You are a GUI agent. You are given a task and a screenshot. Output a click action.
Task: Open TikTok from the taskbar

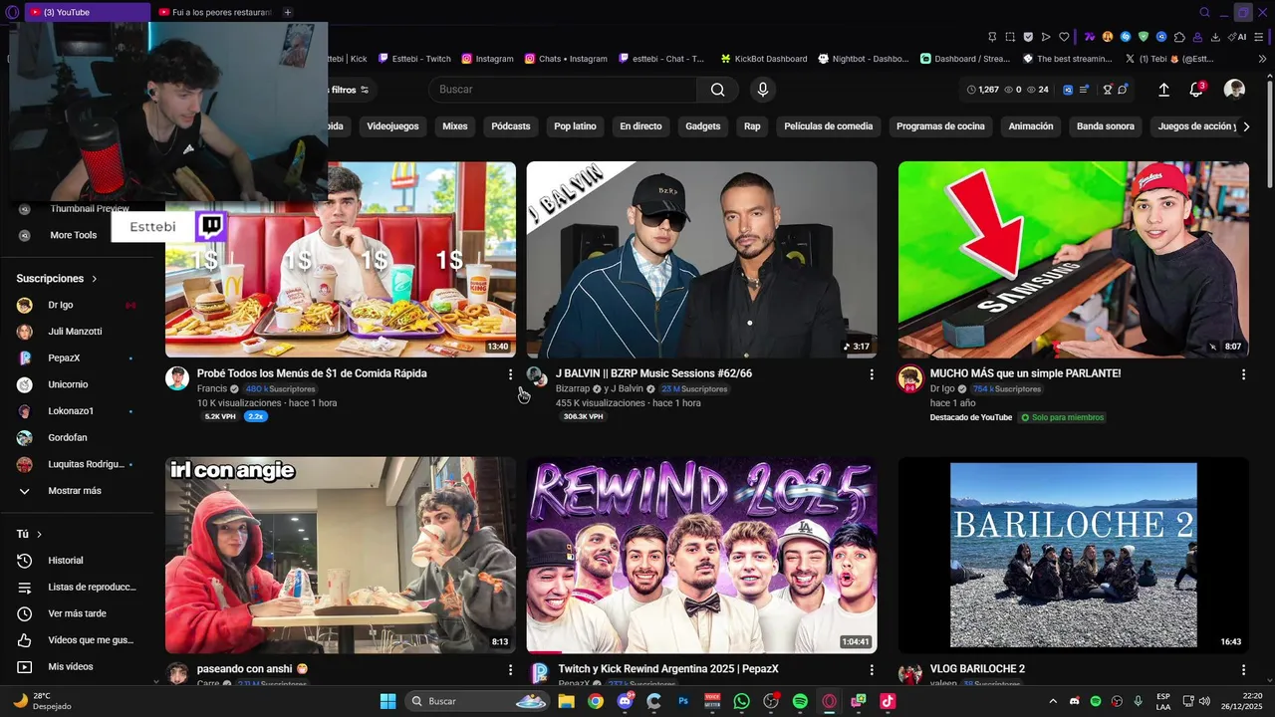point(887,701)
